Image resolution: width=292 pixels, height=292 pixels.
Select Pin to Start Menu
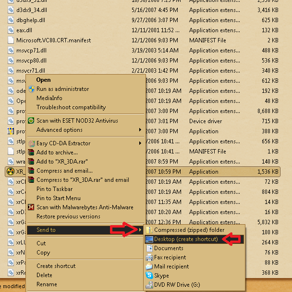pyautogui.click(x=59, y=198)
